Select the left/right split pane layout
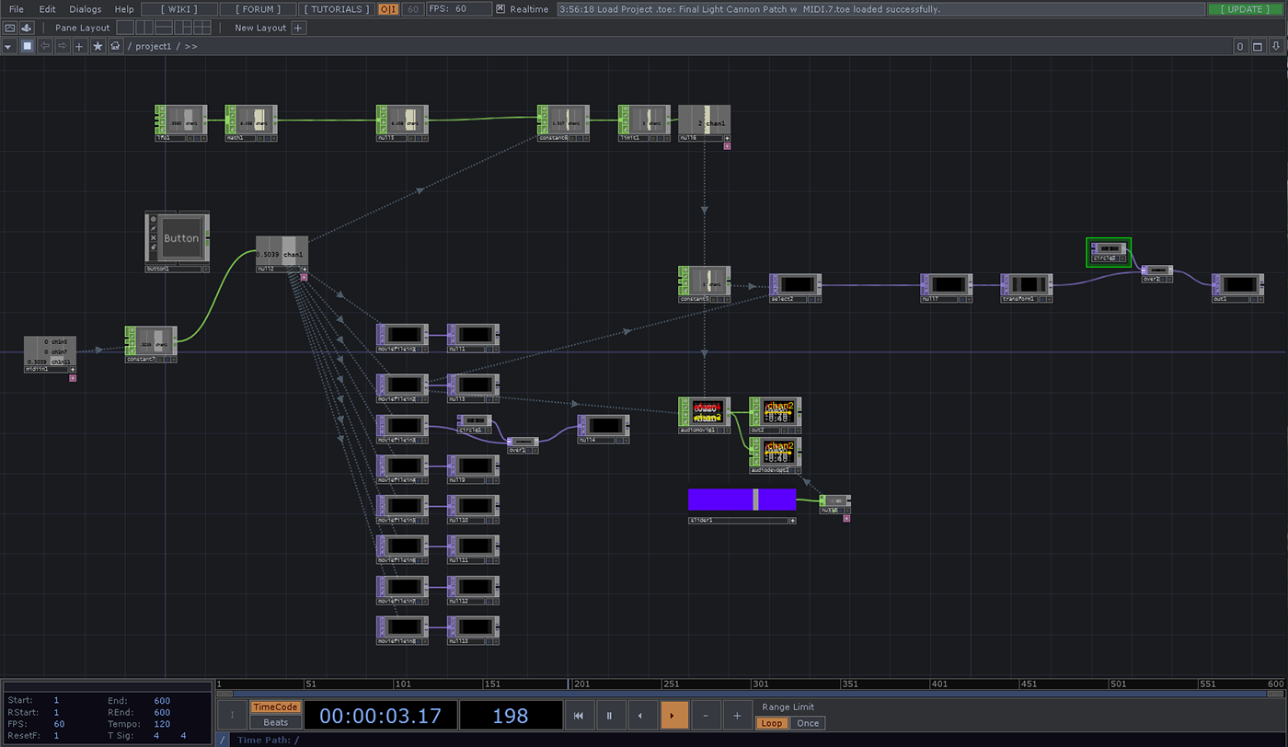 144,28
